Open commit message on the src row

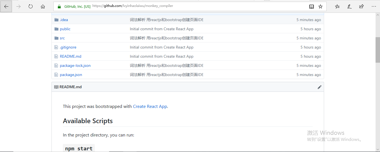(167, 38)
